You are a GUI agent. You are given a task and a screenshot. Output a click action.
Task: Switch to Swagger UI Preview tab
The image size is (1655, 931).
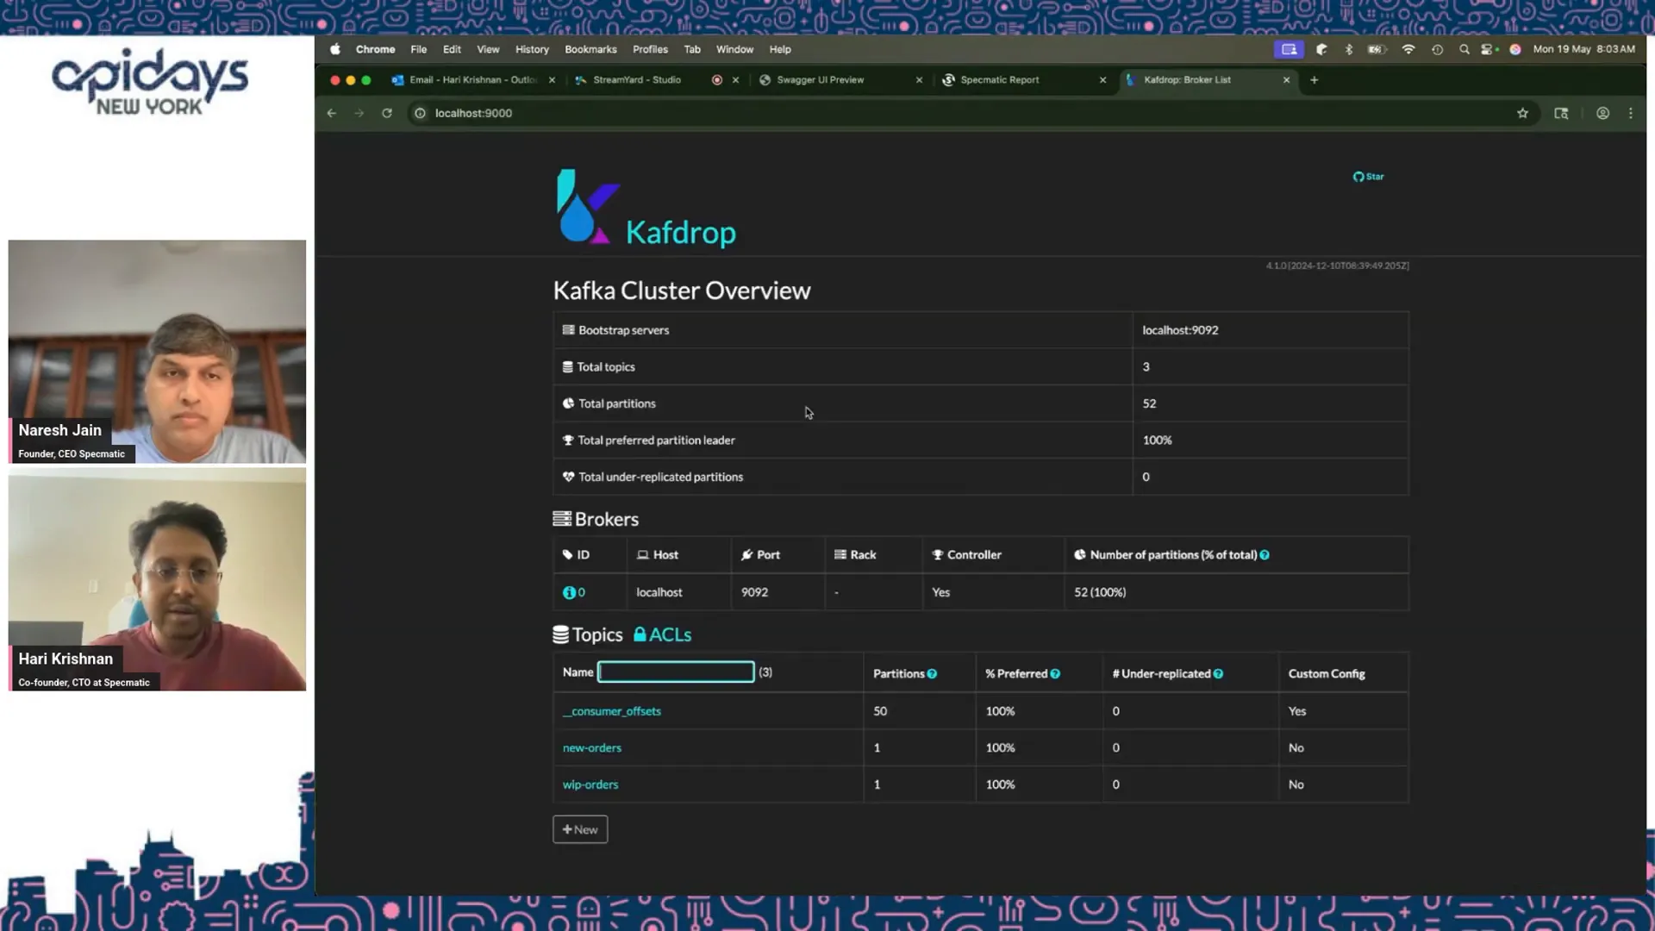click(821, 79)
